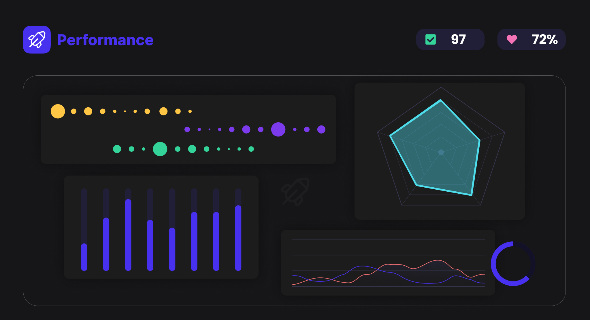Click the faded rocket watermark icon
The height and width of the screenshot is (320, 590).
pyautogui.click(x=295, y=191)
